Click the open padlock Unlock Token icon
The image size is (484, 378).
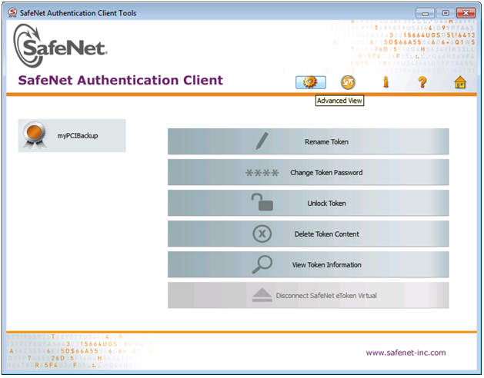pos(262,203)
